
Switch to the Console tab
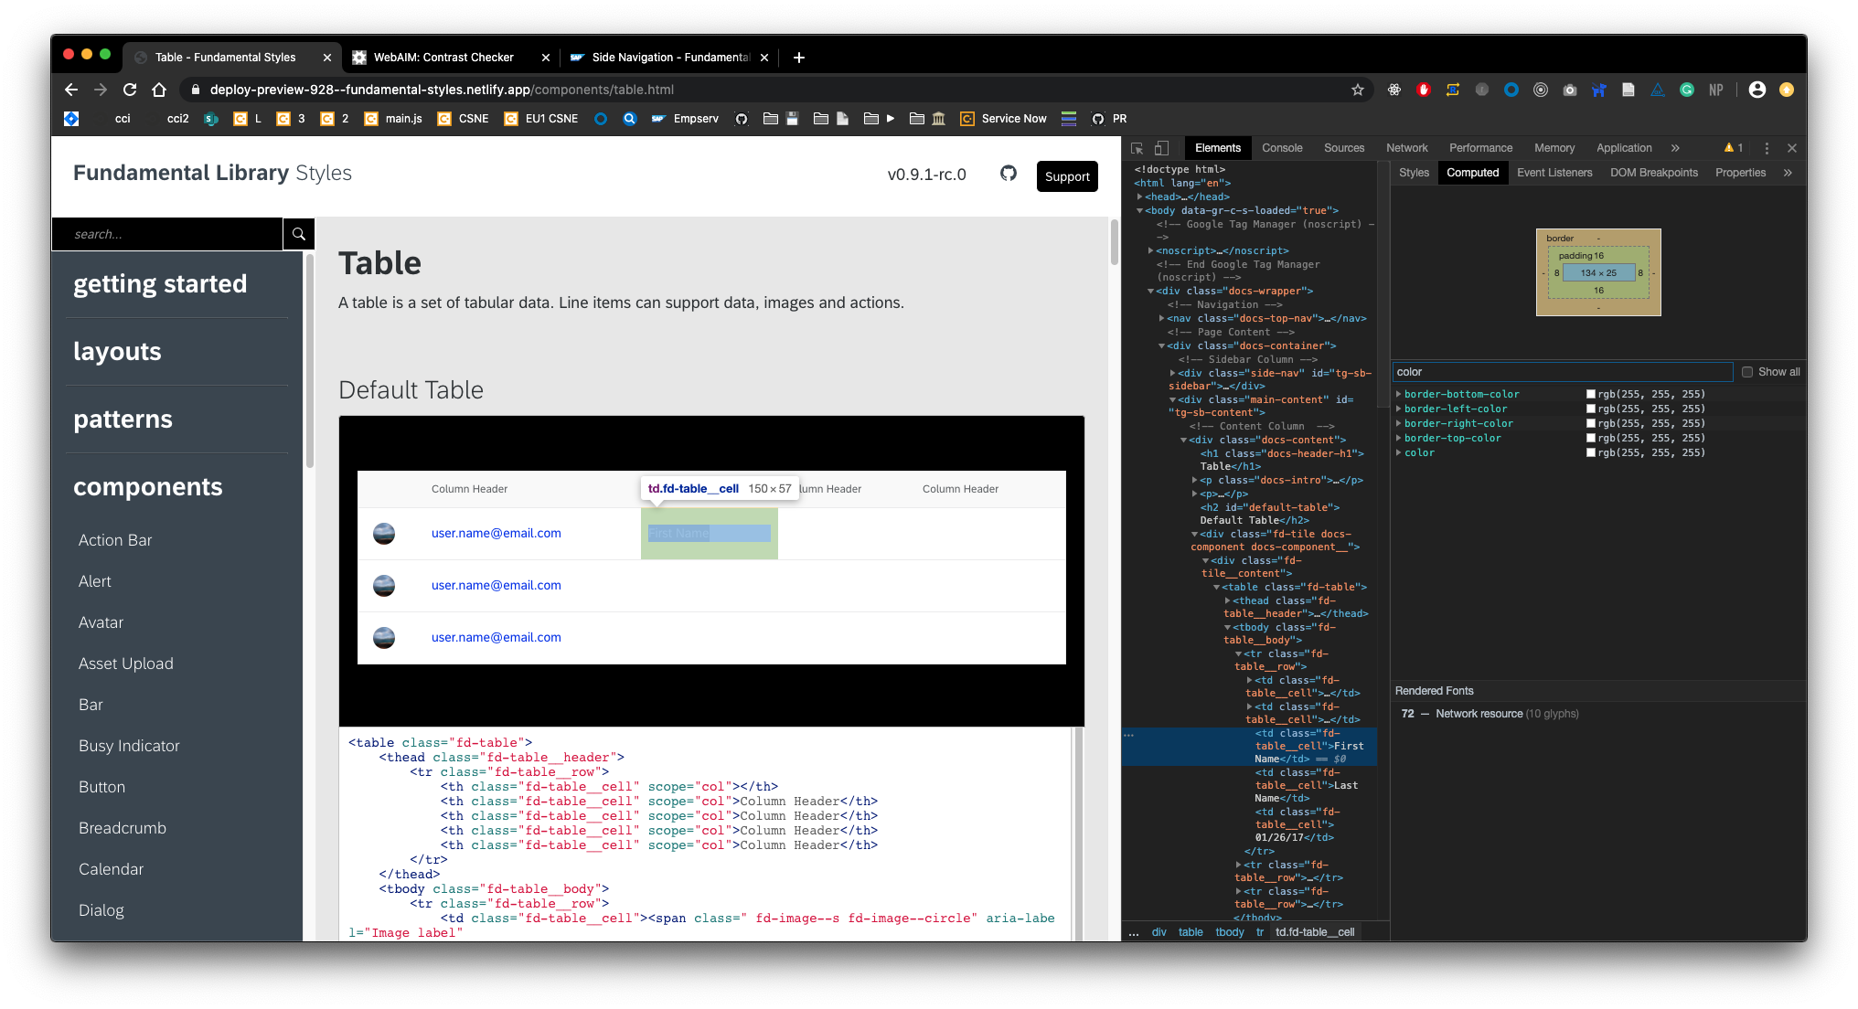tap(1282, 148)
